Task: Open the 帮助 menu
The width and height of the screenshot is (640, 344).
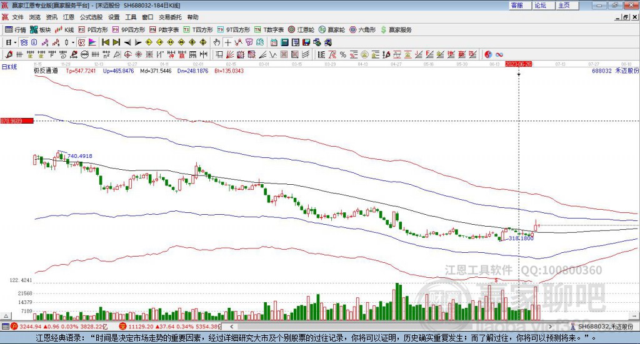Action: click(192, 17)
